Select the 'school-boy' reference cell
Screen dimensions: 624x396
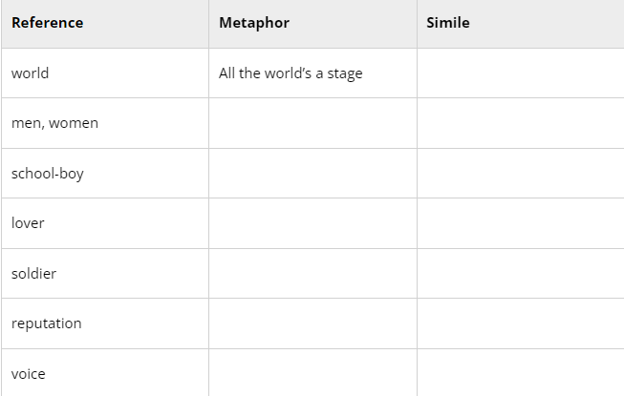(105, 174)
